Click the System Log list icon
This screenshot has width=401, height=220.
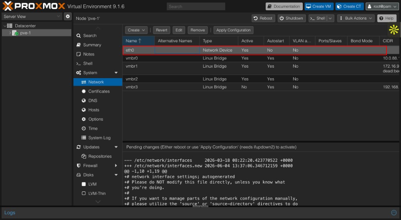(x=84, y=138)
